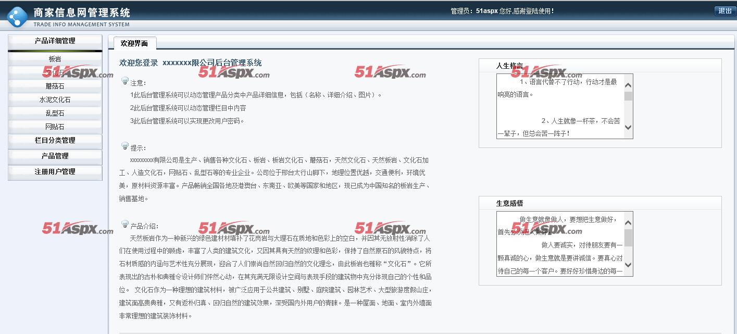Click the bubble icon beside 注意 heading
Image resolution: width=737 pixels, height=334 pixels.
click(124, 80)
